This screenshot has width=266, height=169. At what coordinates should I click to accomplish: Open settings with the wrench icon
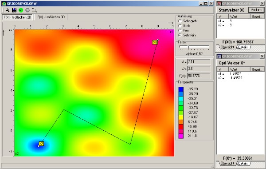pyautogui.click(x=7, y=10)
